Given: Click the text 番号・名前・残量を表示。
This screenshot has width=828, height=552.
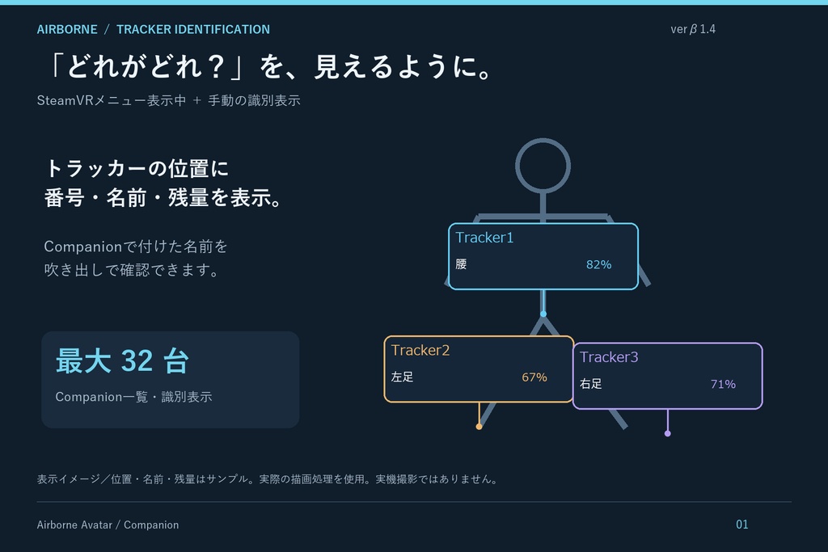Looking at the screenshot, I should tap(163, 198).
